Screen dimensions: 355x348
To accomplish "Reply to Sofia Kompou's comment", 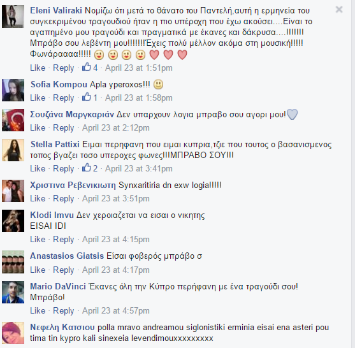I will point(63,98).
